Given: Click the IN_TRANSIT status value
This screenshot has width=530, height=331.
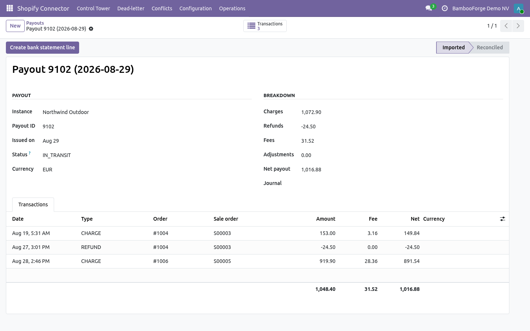Looking at the screenshot, I should [57, 155].
